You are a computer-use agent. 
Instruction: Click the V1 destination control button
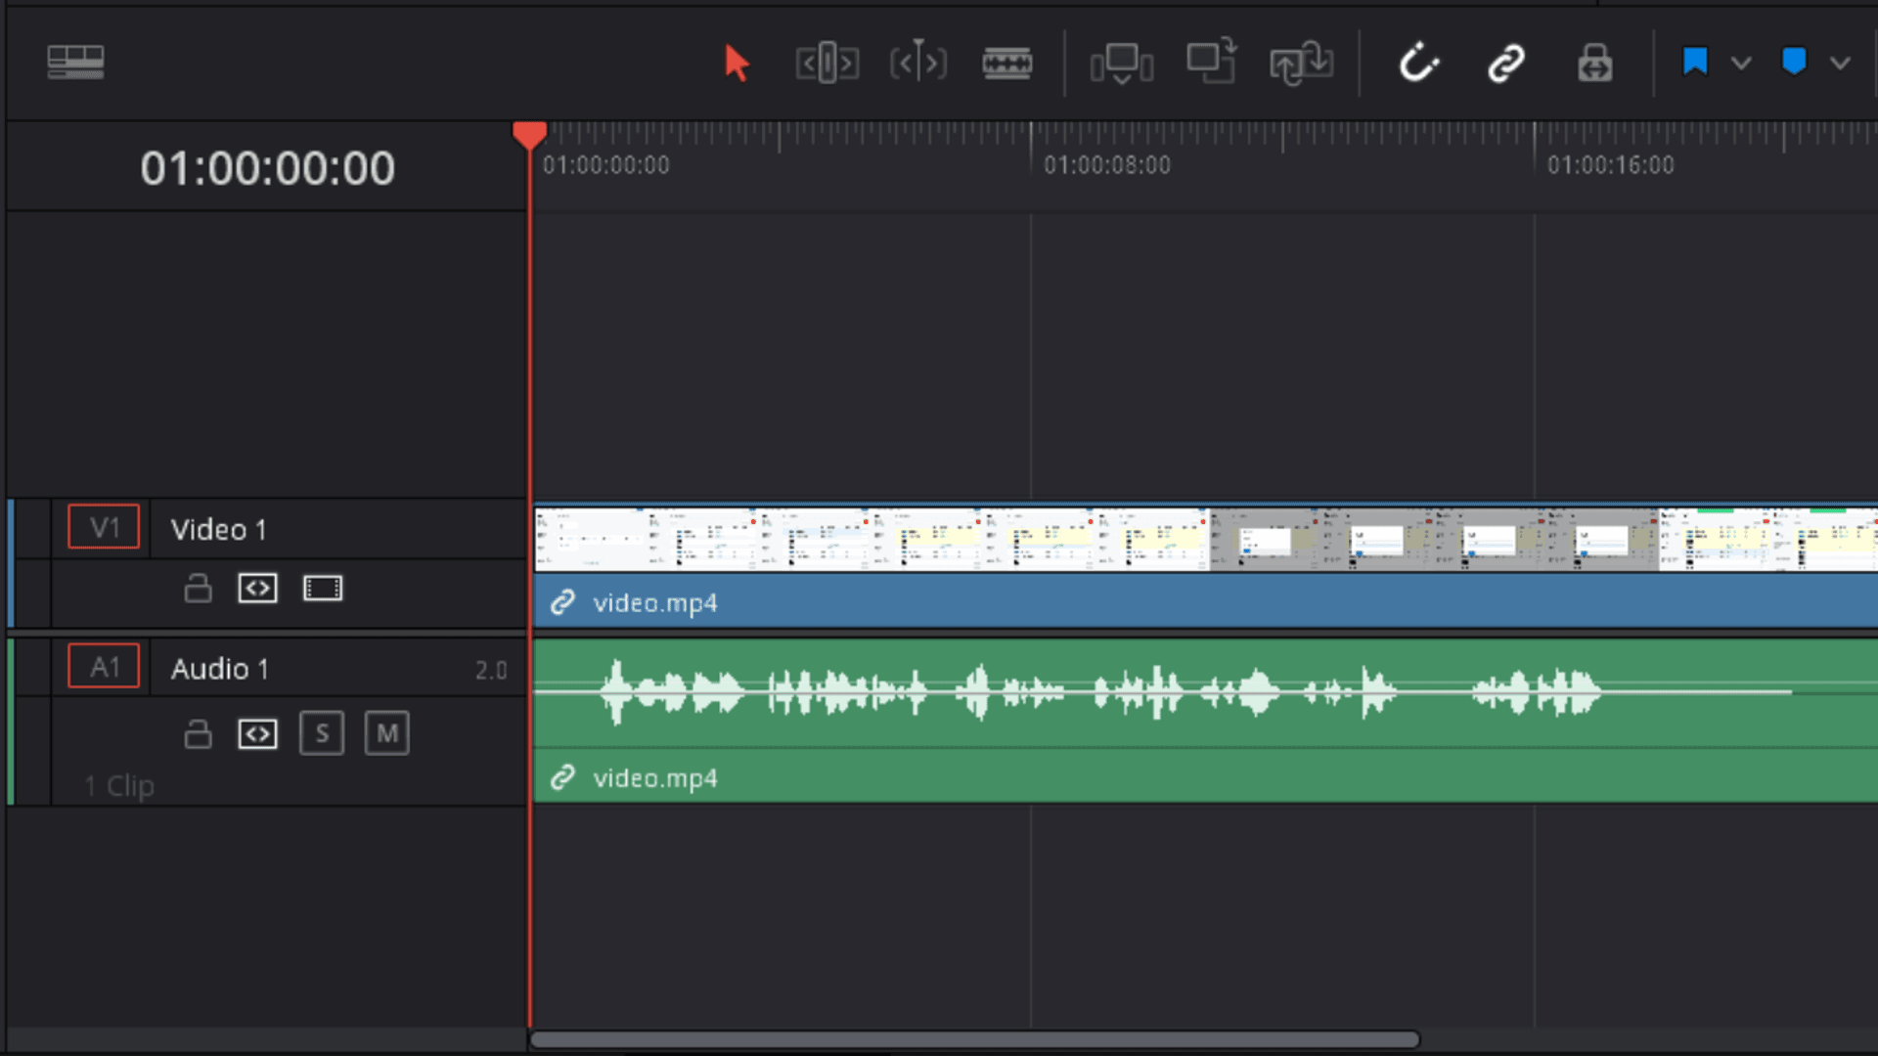pos(104,528)
